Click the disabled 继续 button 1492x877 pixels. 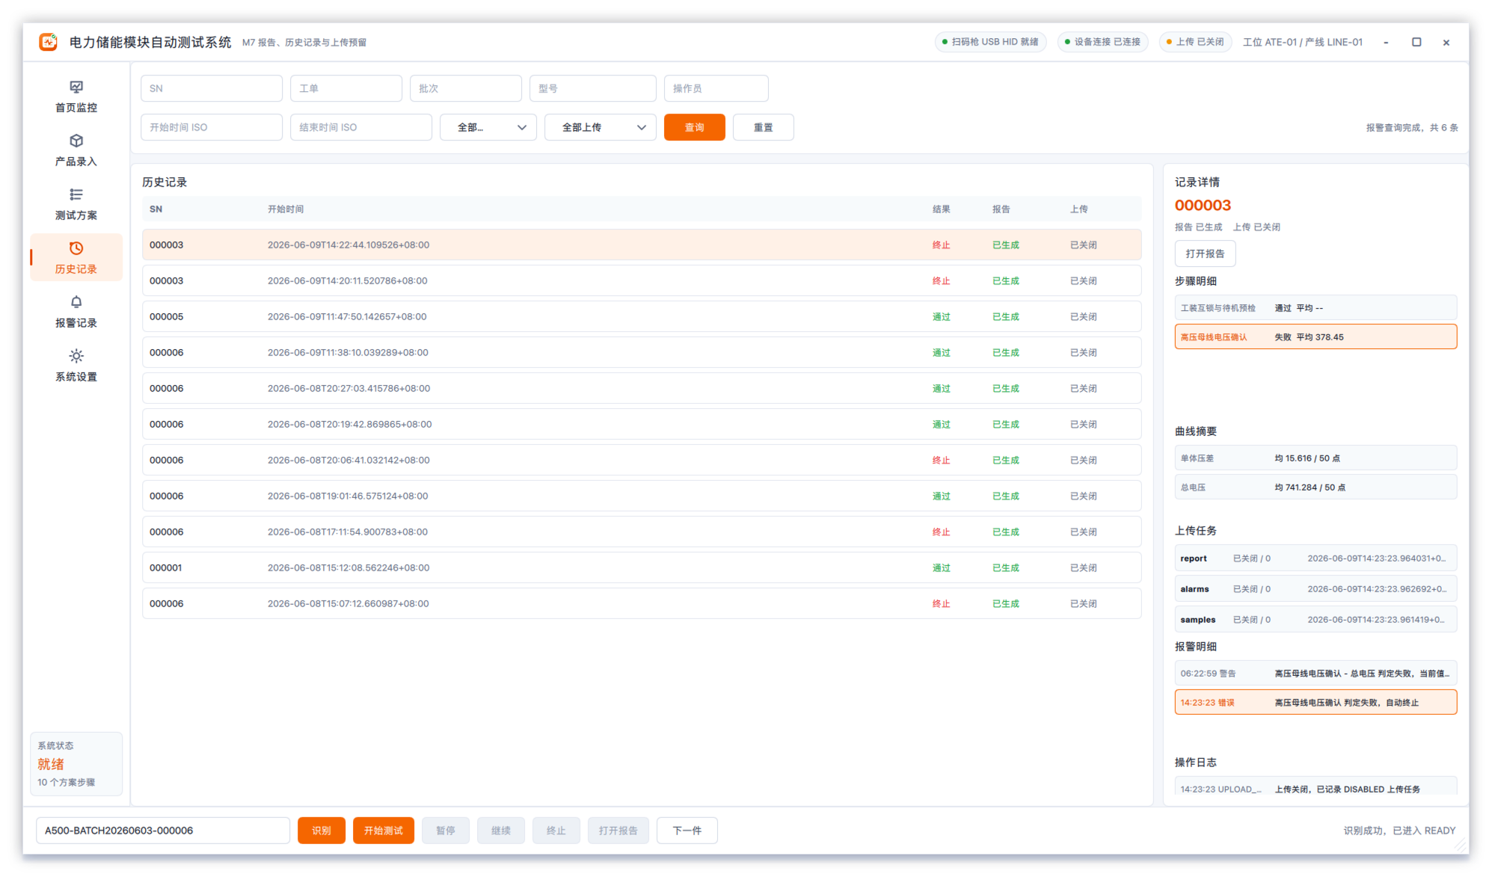point(501,831)
